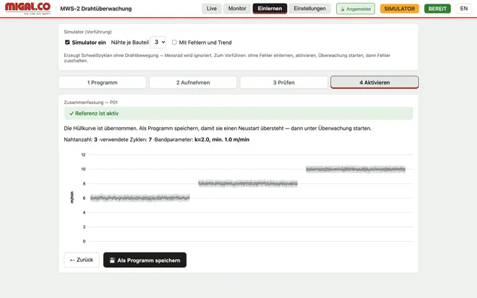Click the MWS-2 Drahtüberwachung title

(96, 9)
